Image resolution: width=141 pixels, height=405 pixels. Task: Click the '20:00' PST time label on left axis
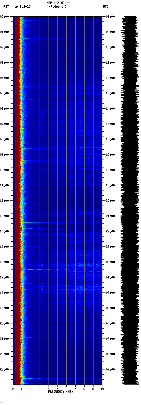pos(5,323)
